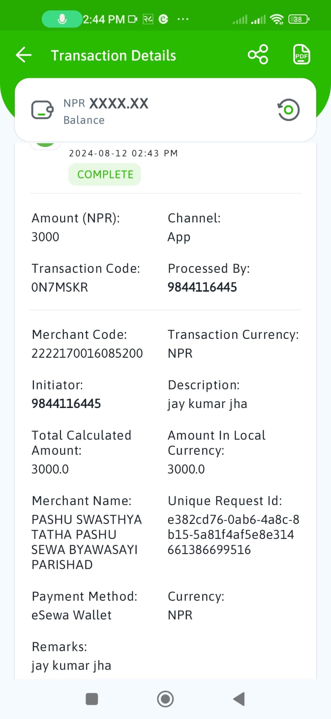331x719 pixels.
Task: Tap the microphone indicator in status bar
Action: pyautogui.click(x=62, y=19)
